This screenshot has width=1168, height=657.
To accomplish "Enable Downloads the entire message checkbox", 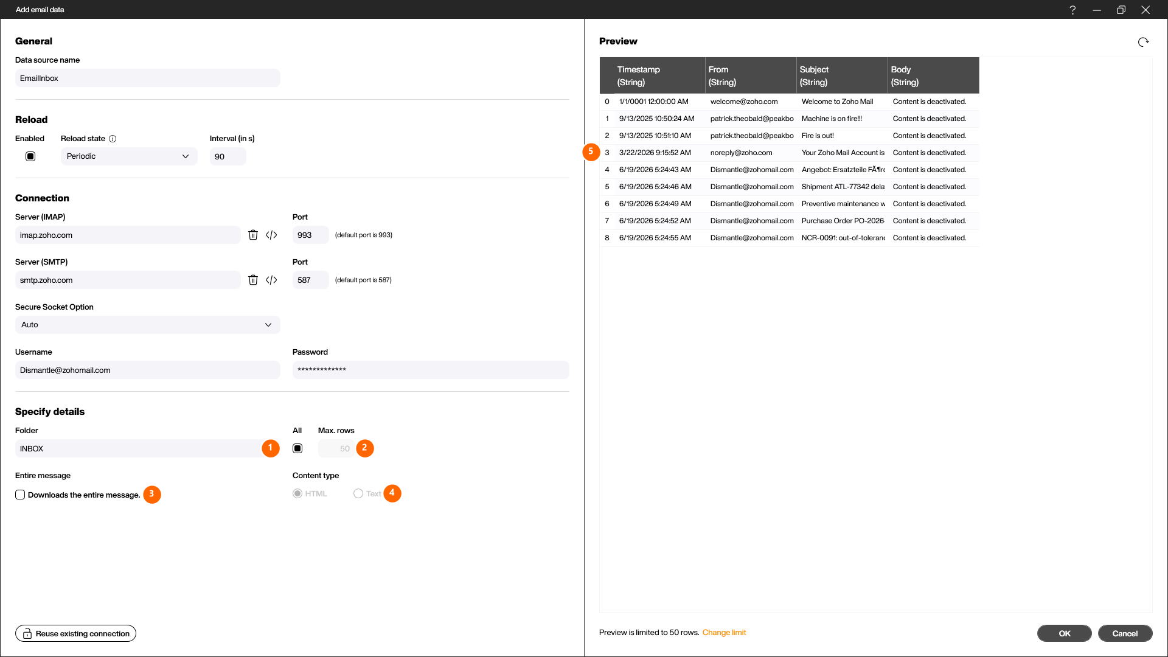I will point(20,495).
